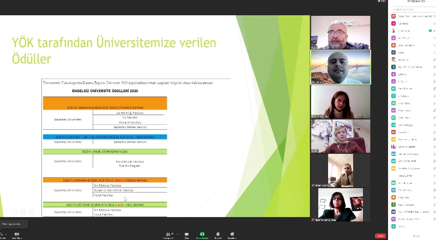Select participant row with SE avatar

414,197
